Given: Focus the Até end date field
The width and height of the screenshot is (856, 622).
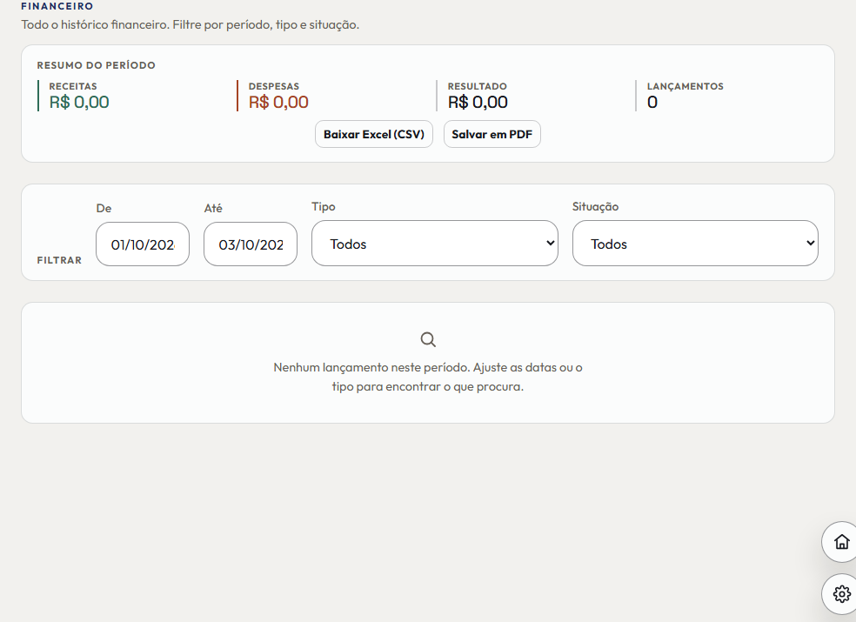Looking at the screenshot, I should pos(251,244).
